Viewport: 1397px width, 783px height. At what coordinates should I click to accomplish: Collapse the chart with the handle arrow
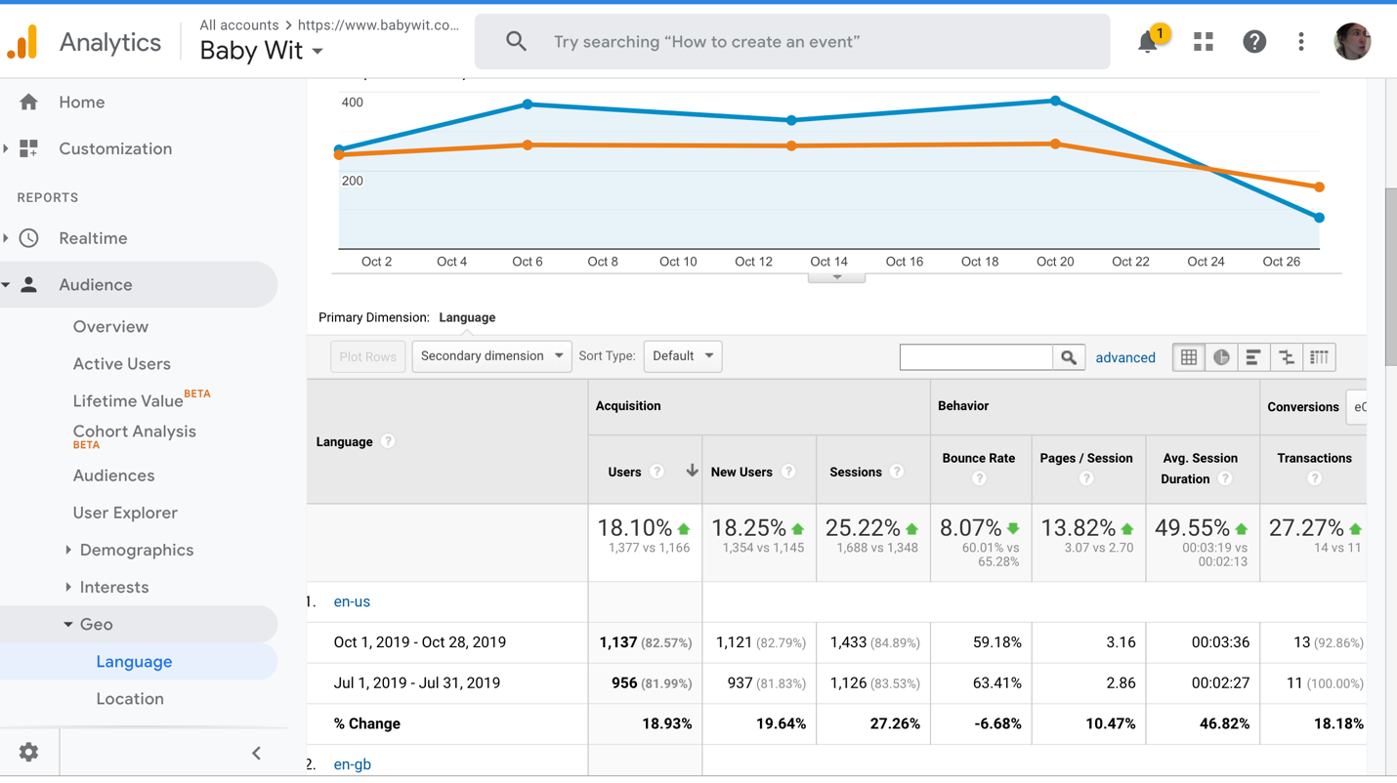[837, 277]
